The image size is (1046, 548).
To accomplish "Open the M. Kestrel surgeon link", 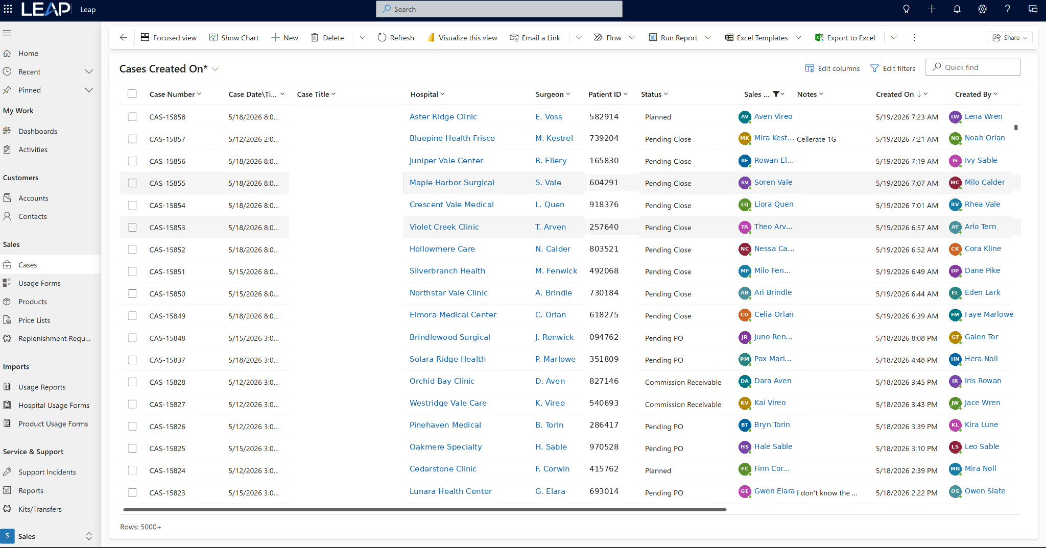I will point(554,138).
